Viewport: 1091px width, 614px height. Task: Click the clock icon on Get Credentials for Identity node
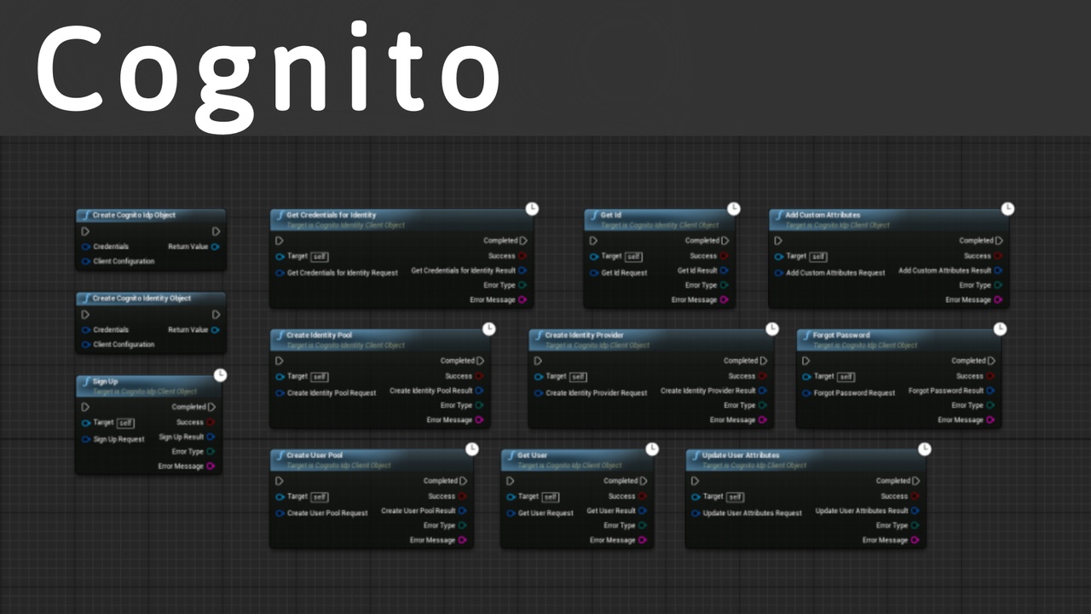tap(532, 209)
